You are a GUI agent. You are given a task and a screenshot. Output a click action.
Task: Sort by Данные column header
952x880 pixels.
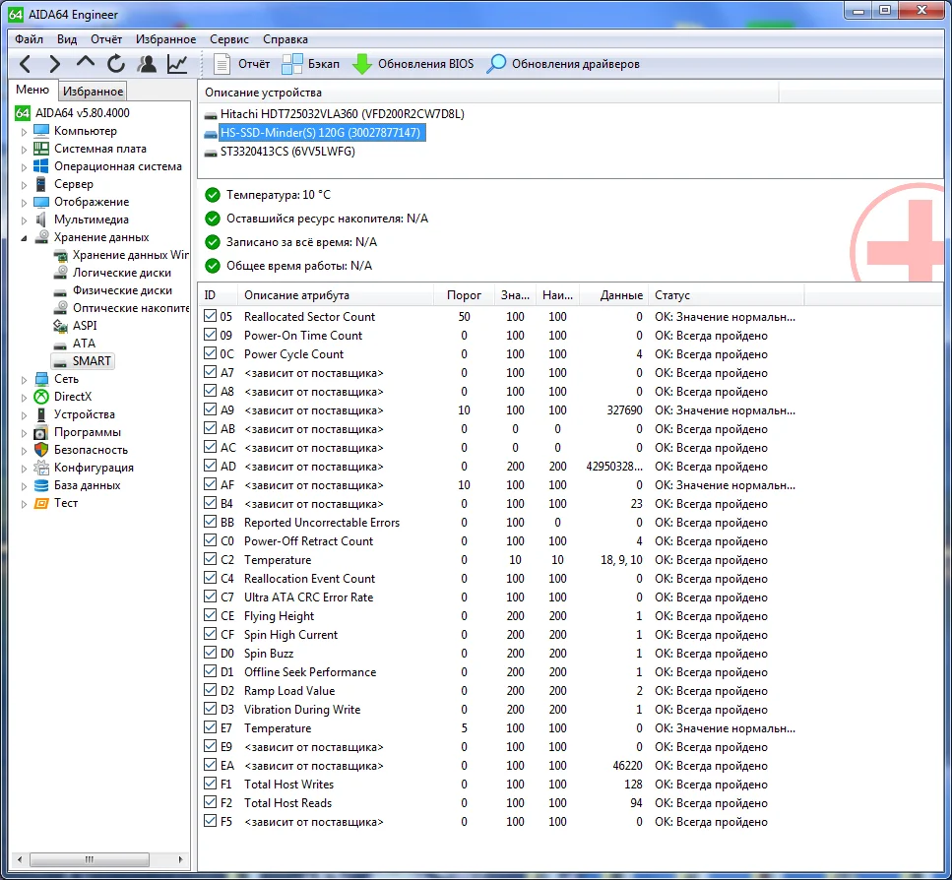point(614,295)
